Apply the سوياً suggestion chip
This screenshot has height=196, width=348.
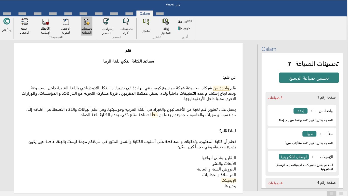tap(310, 134)
